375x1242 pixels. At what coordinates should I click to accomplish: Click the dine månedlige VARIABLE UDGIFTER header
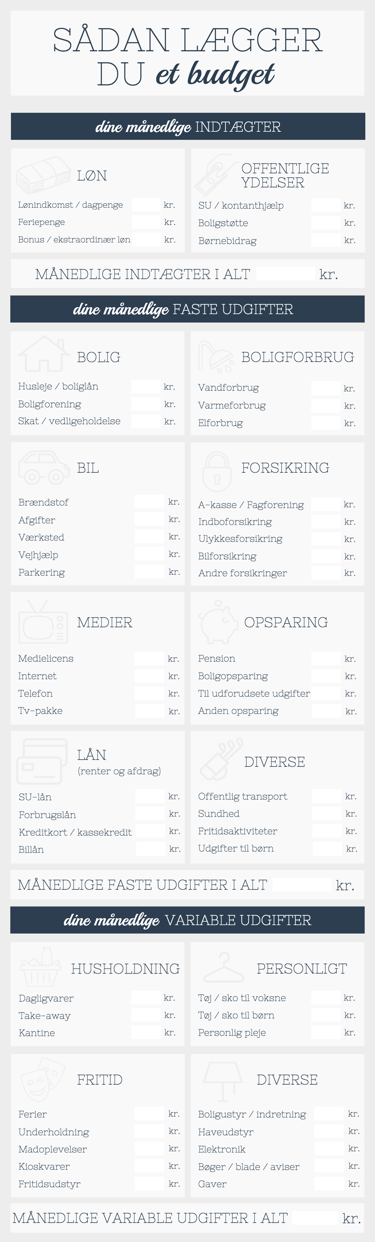tap(187, 919)
